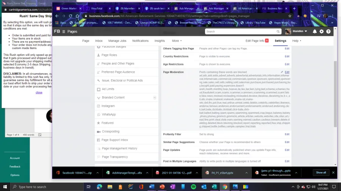The image size is (341, 191).
Task: Open the Windows notification center icon
Action: [x=334, y=187]
